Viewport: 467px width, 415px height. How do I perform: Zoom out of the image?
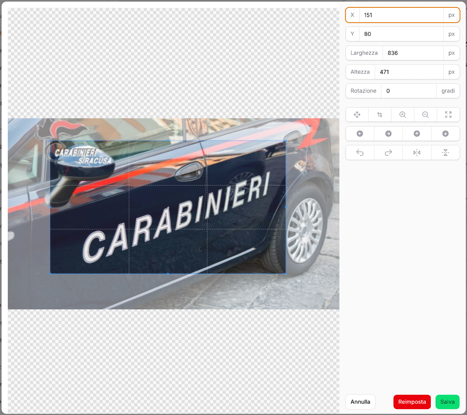click(x=425, y=115)
